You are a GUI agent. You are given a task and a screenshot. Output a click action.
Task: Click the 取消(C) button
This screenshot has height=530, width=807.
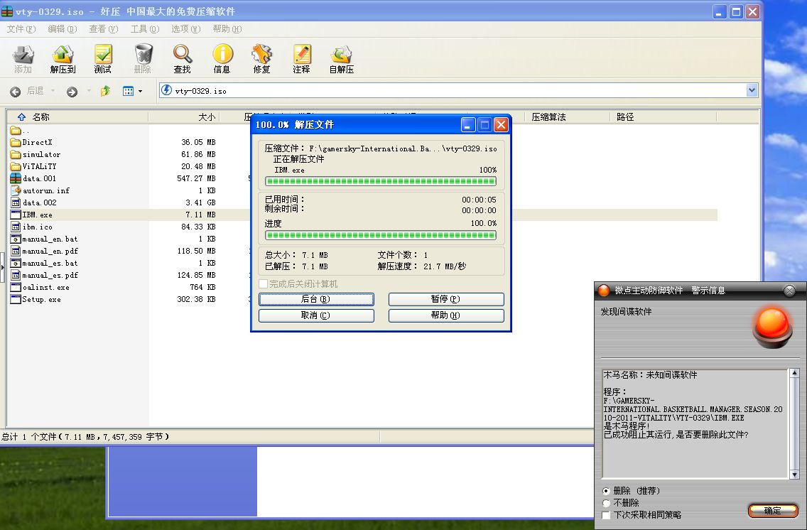pyautogui.click(x=316, y=315)
